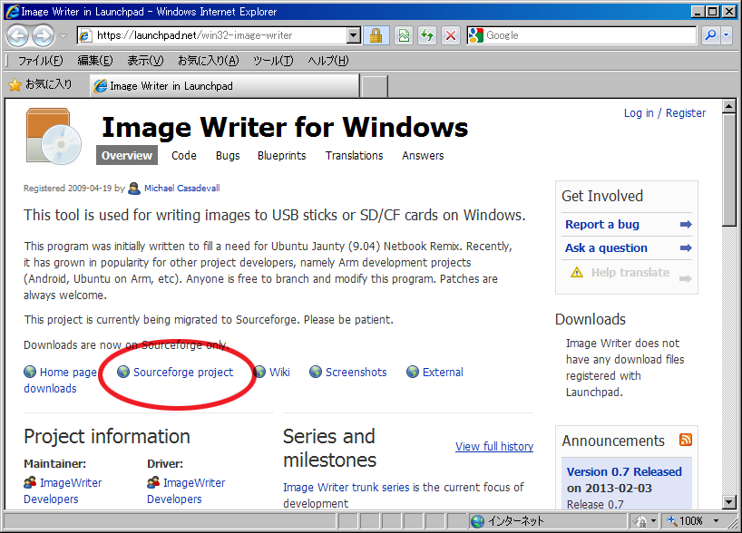The image size is (742, 533).
Task: Open the 編集(E) menu
Action: click(x=95, y=61)
